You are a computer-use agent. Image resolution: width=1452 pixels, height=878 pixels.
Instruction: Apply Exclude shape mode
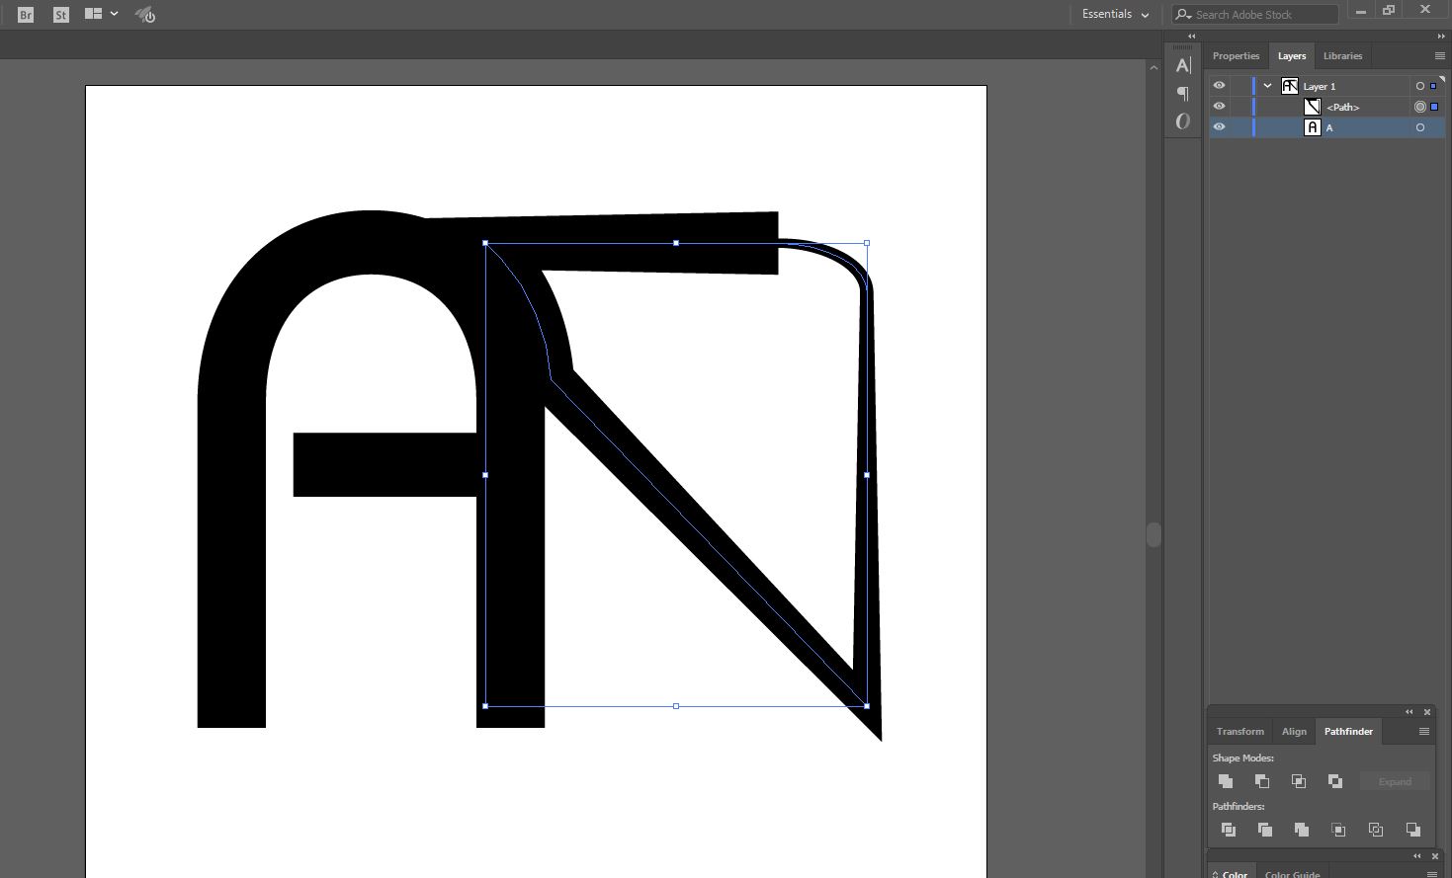point(1335,781)
